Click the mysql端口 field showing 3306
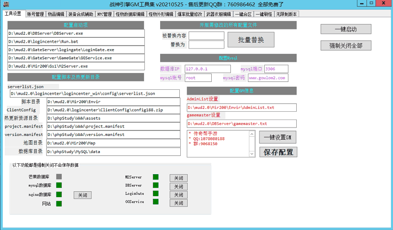The width and height of the screenshot is (393, 230). click(x=276, y=69)
